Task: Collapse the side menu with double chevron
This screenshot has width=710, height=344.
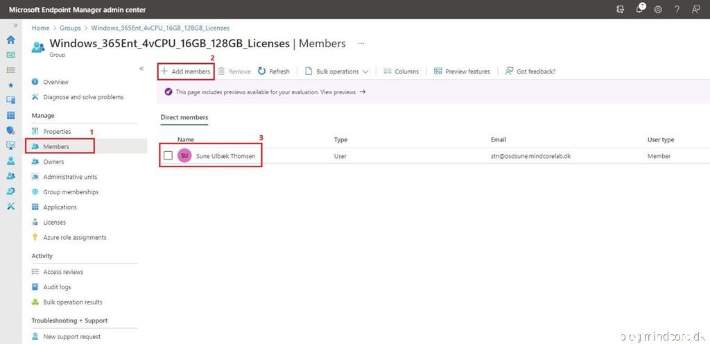Action: coord(141,69)
